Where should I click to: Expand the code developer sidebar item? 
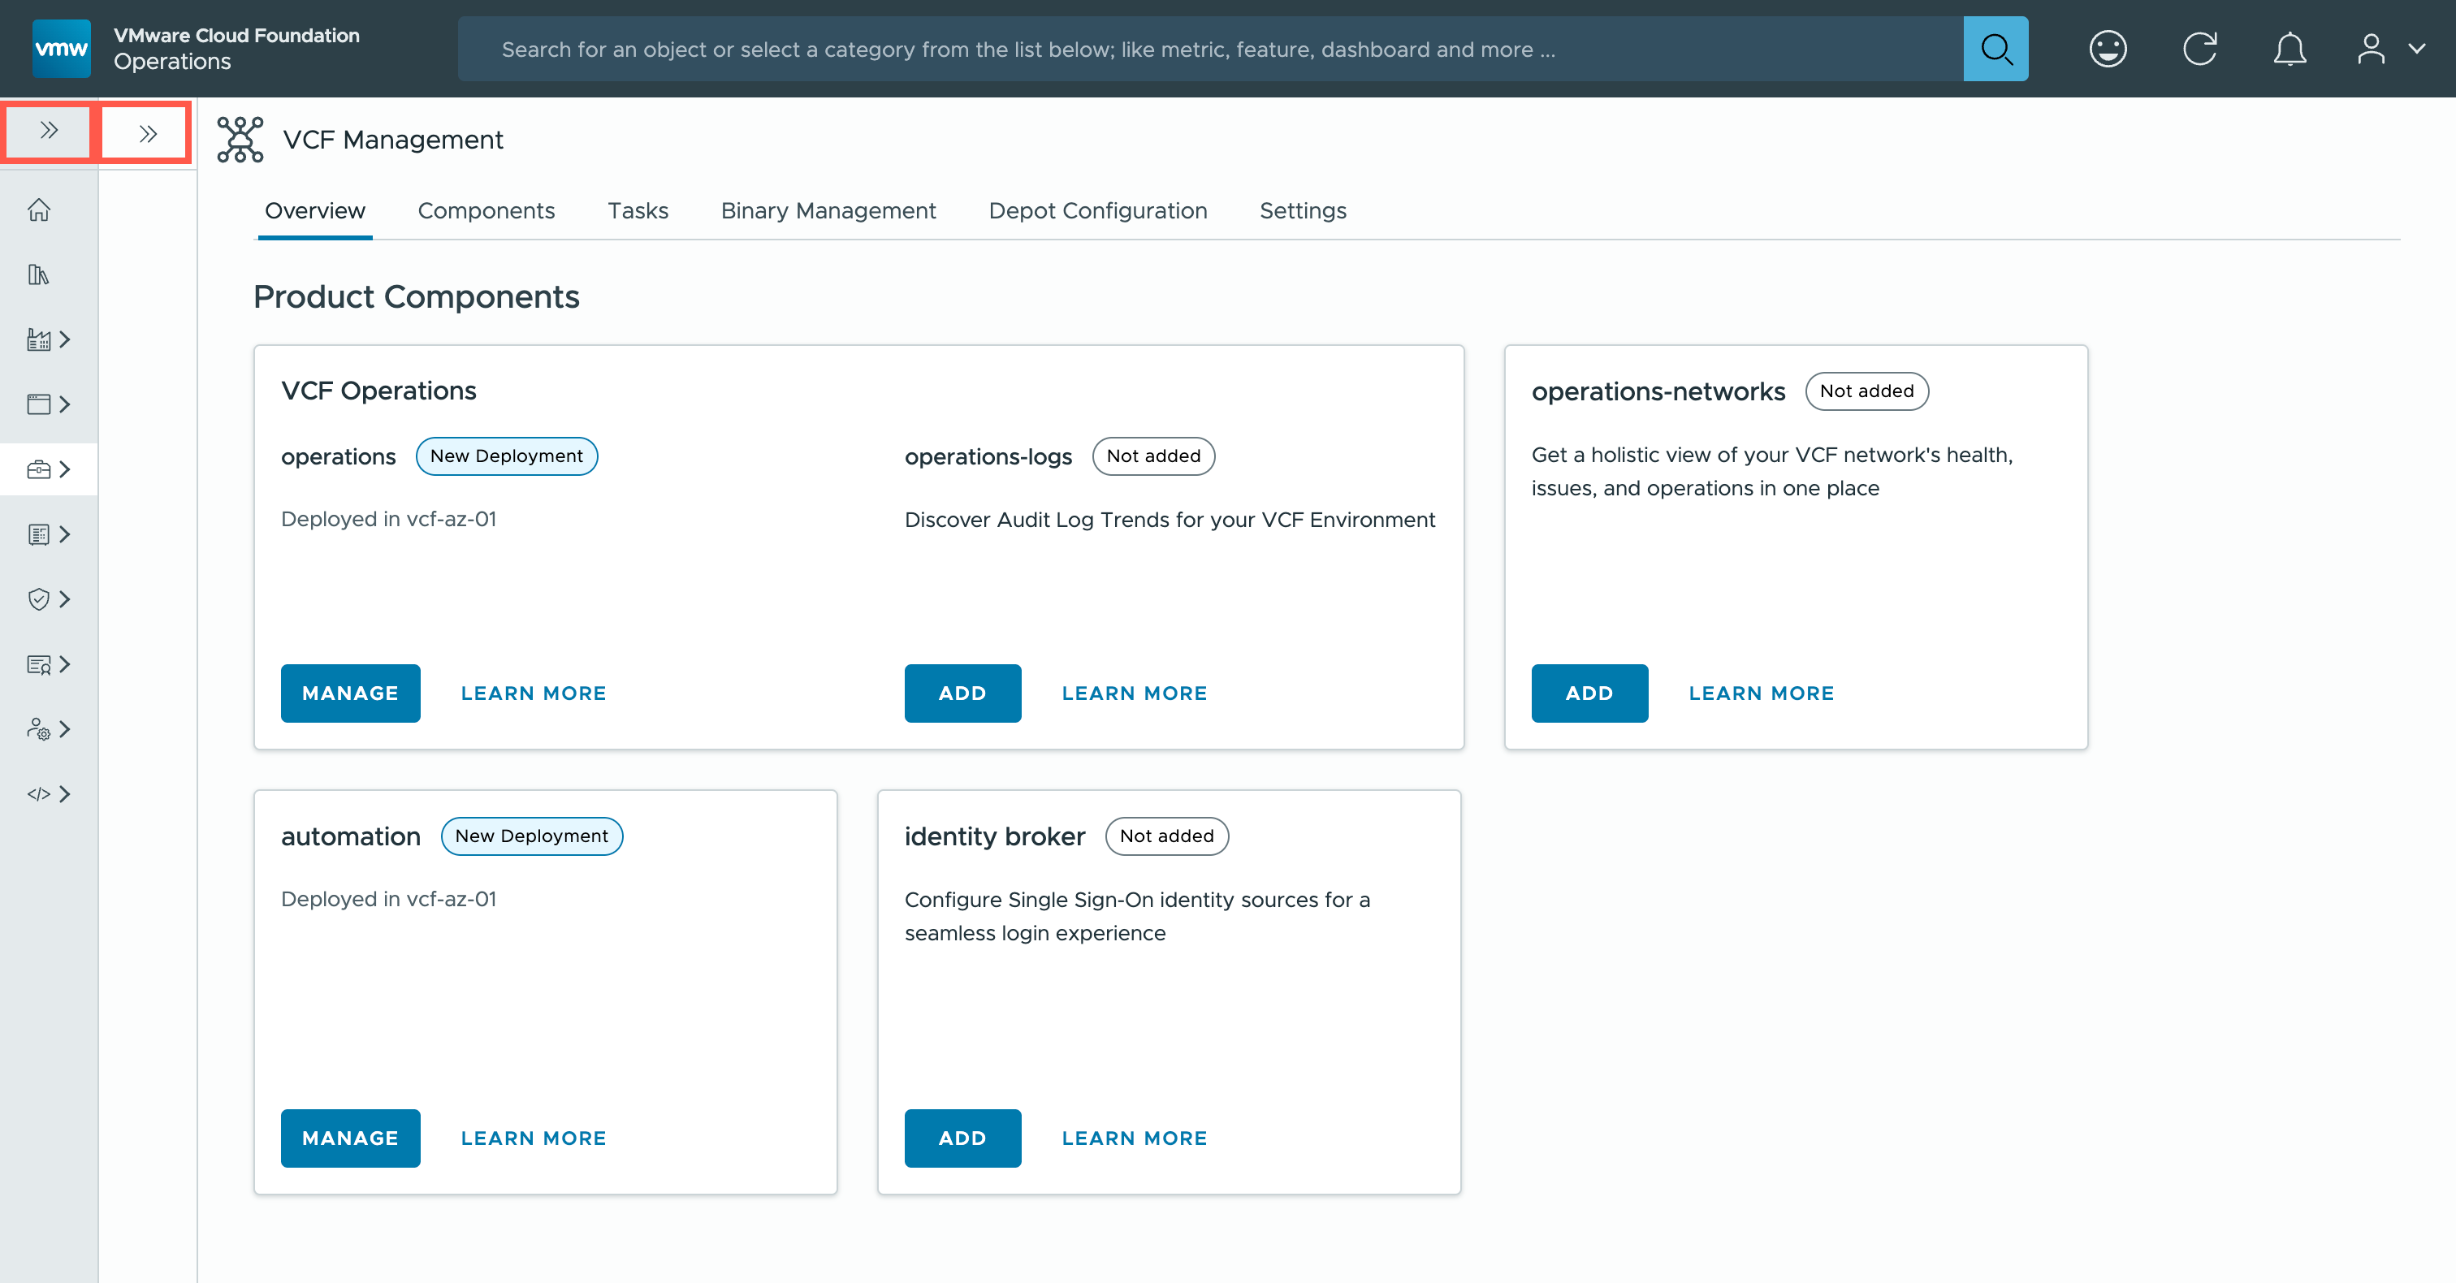pyautogui.click(x=49, y=794)
